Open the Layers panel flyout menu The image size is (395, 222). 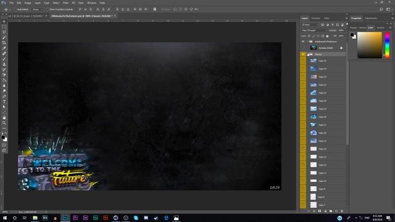point(346,18)
